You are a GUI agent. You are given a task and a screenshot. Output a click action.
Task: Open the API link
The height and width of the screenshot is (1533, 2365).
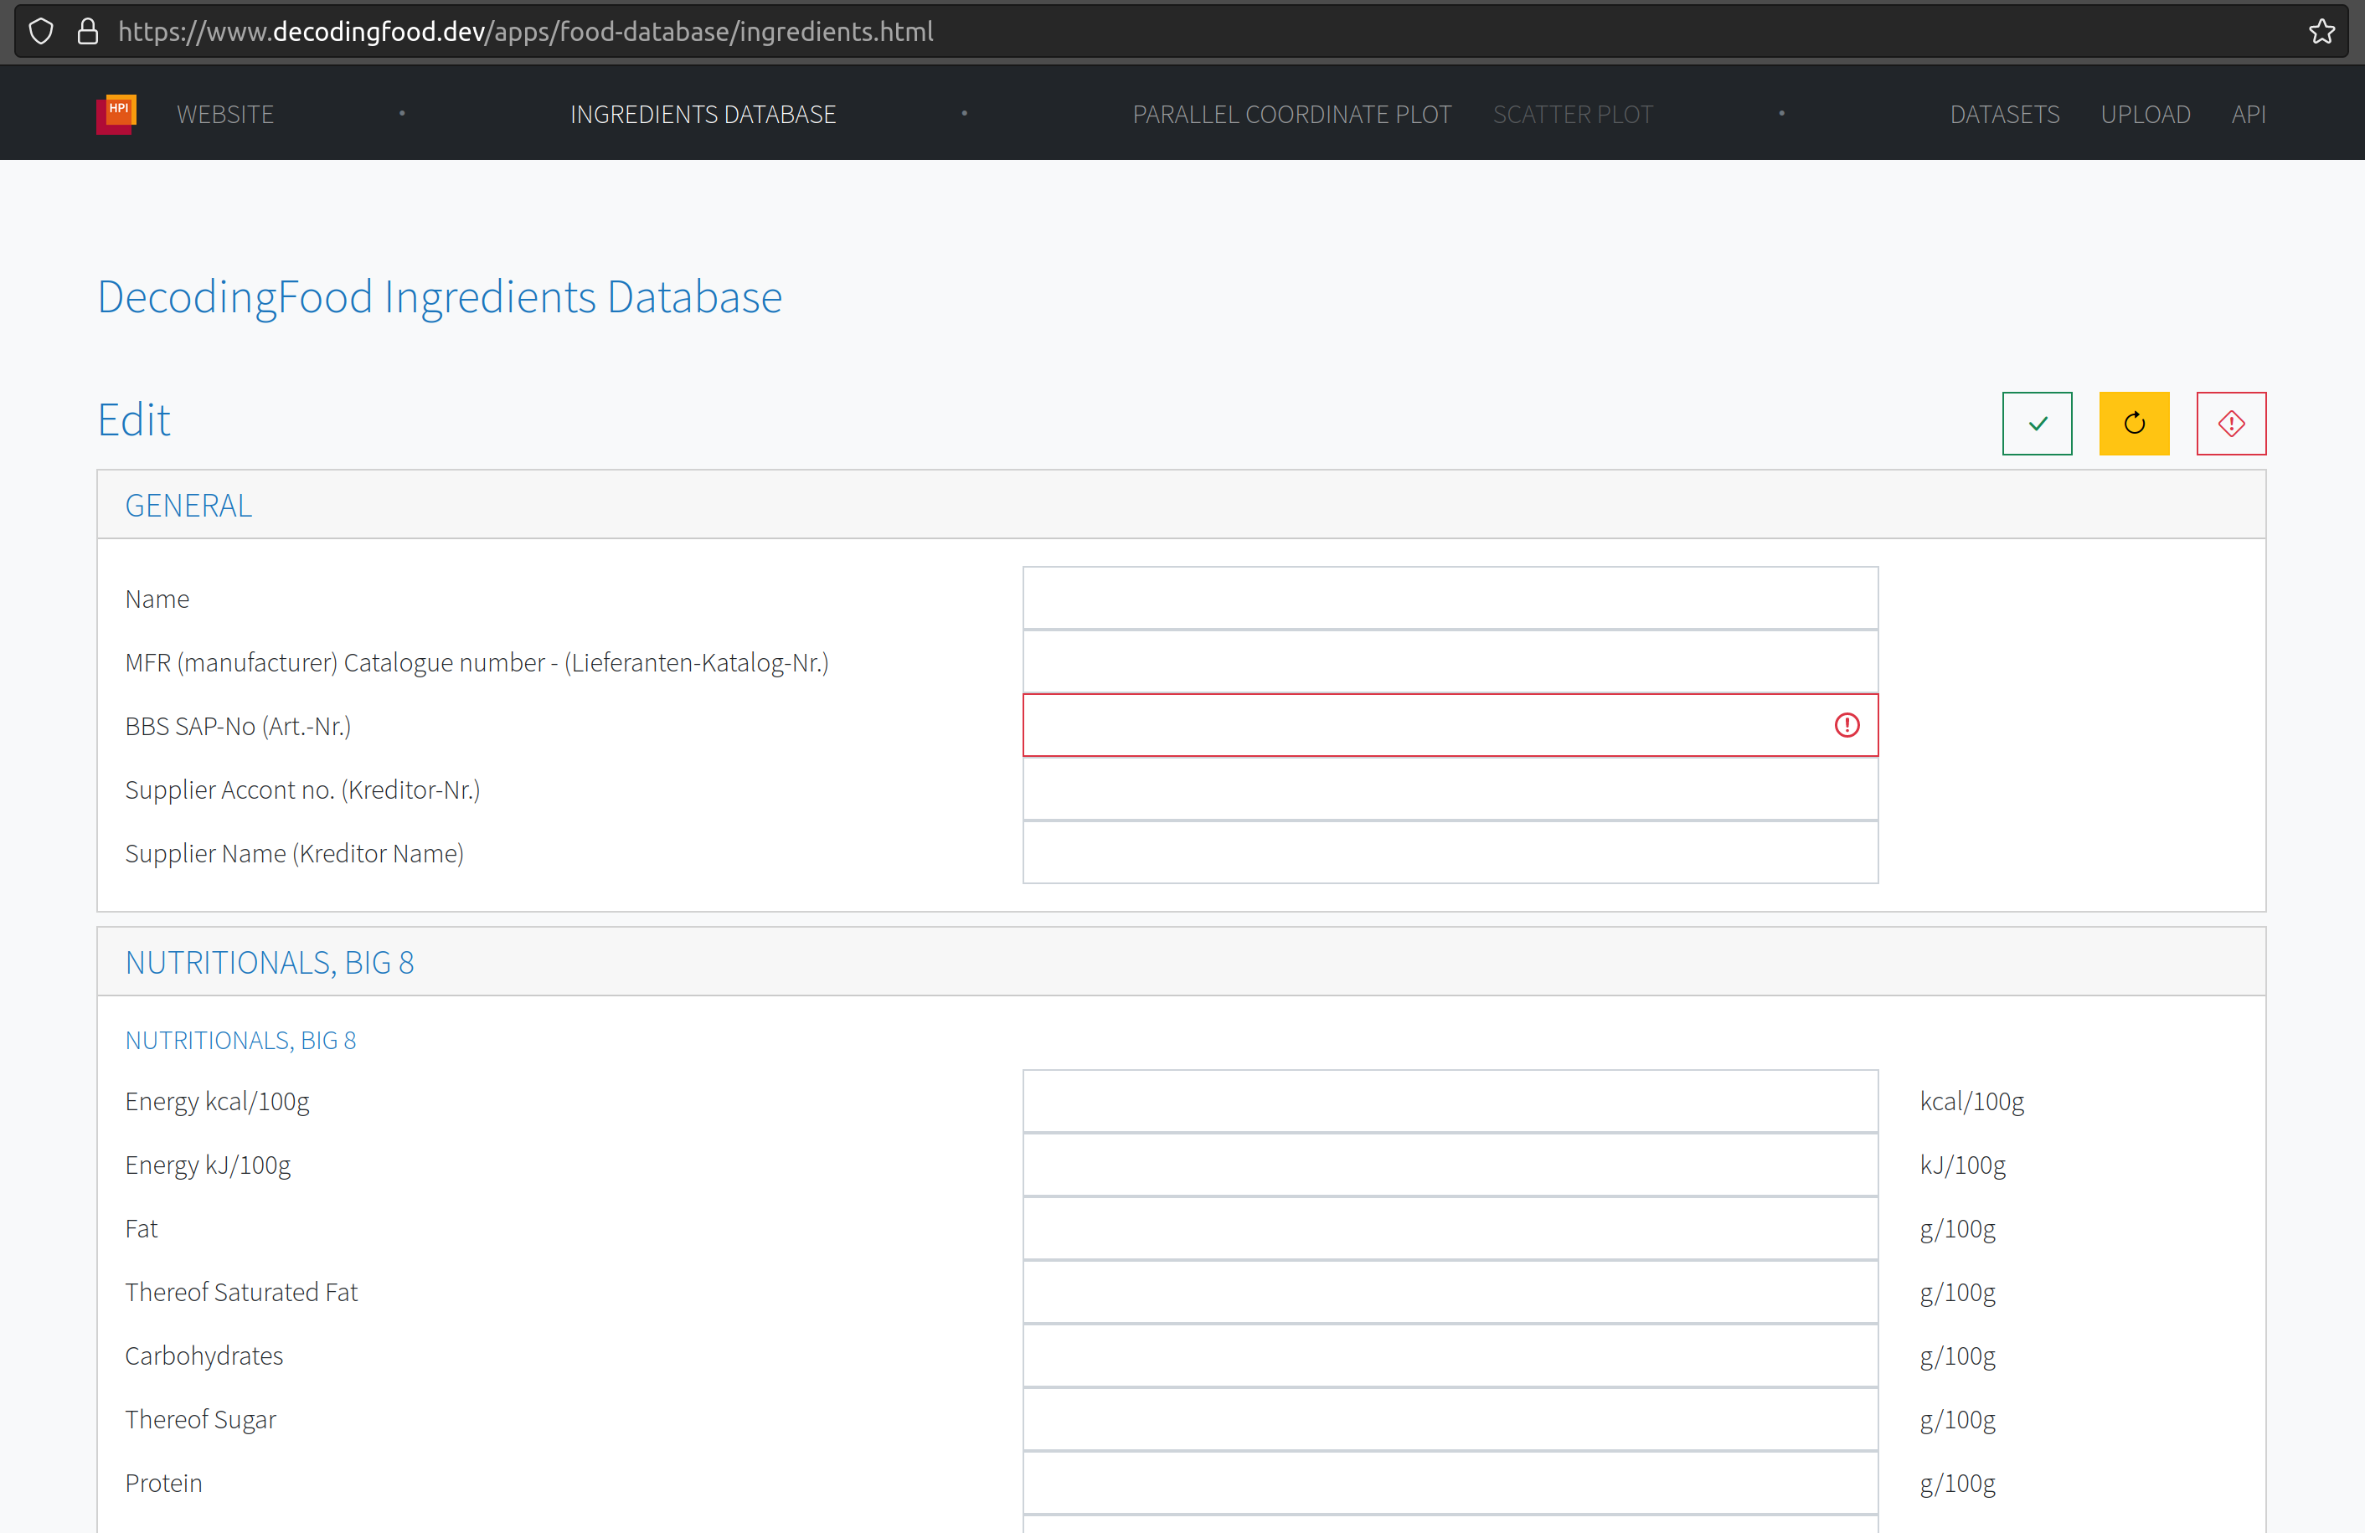pyautogui.click(x=2248, y=114)
